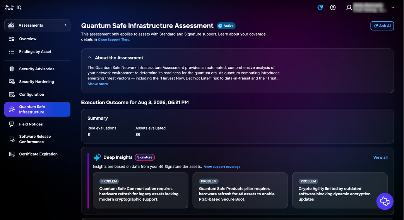The width and height of the screenshot is (404, 220).
Task: Click the Certificate Expiration icon
Action: tap(12, 154)
